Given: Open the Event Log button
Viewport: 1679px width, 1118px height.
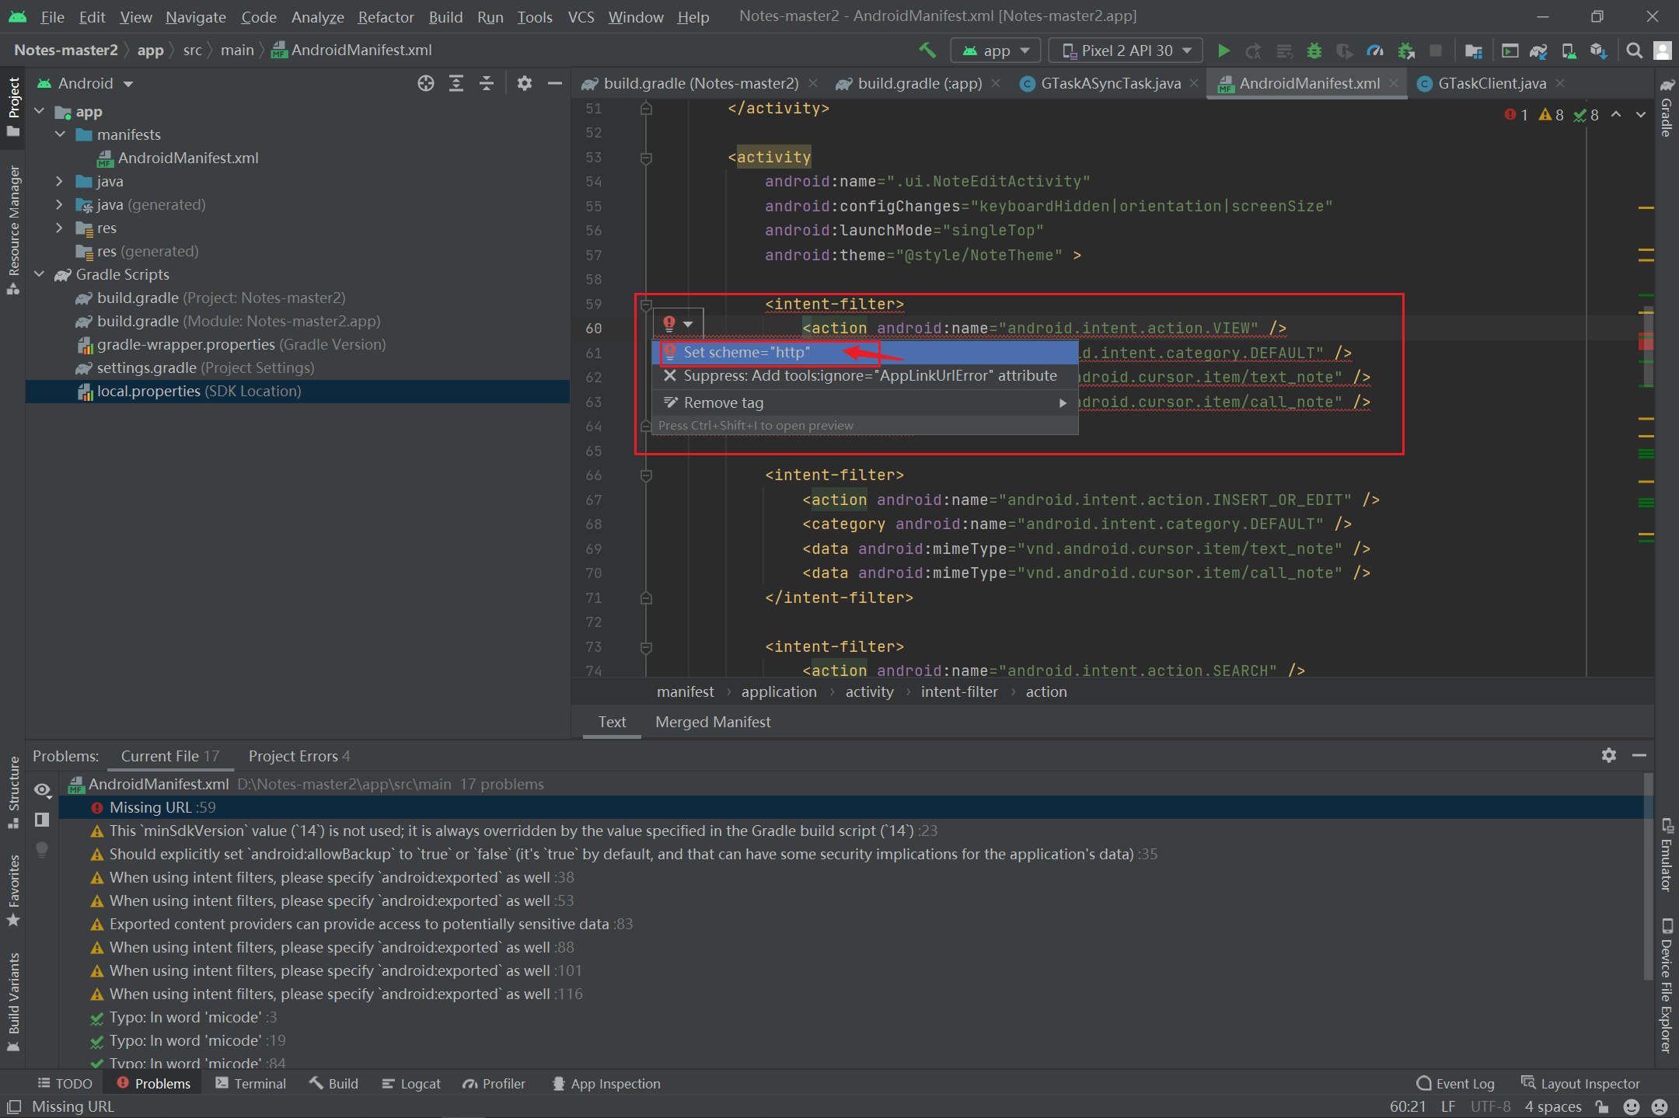Looking at the screenshot, I should (x=1456, y=1084).
